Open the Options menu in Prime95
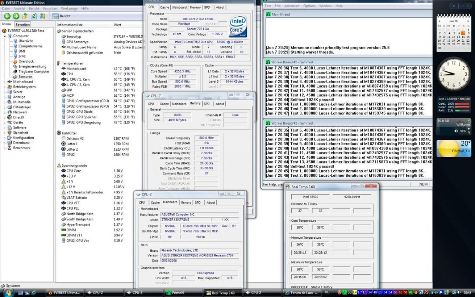 309,6
